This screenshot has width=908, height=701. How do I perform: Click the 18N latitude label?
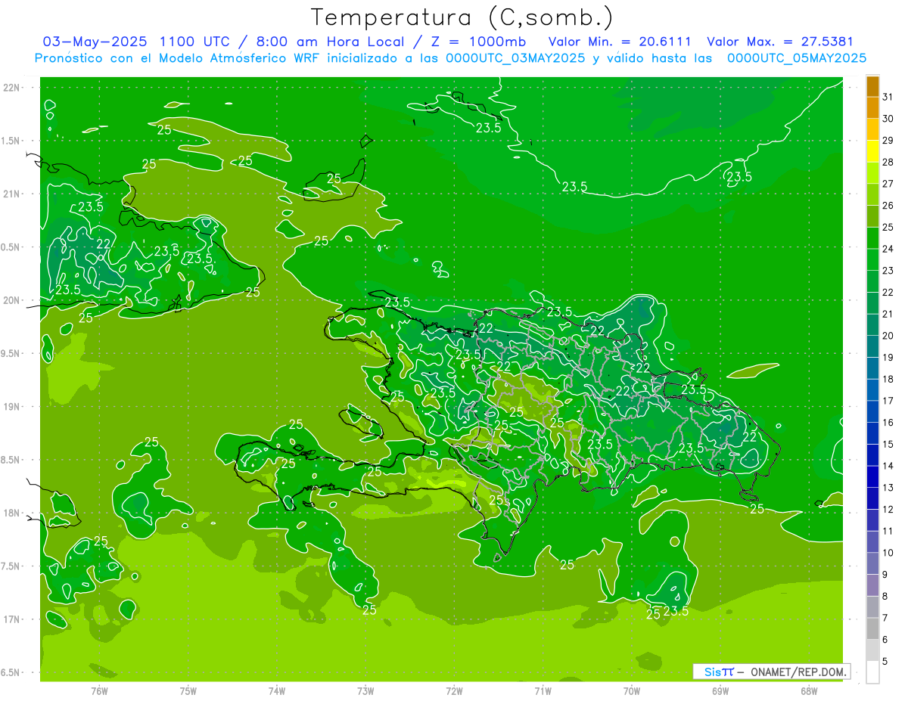point(11,513)
